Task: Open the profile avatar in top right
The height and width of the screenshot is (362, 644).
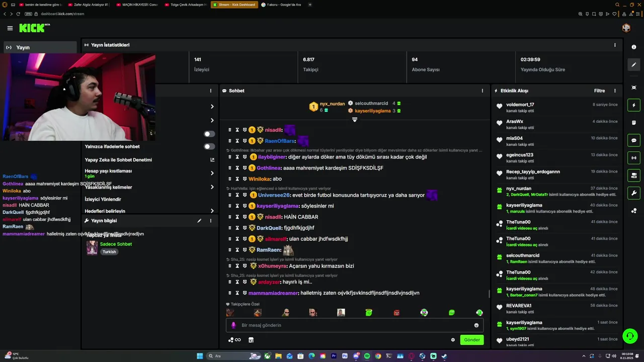Action: click(x=626, y=28)
